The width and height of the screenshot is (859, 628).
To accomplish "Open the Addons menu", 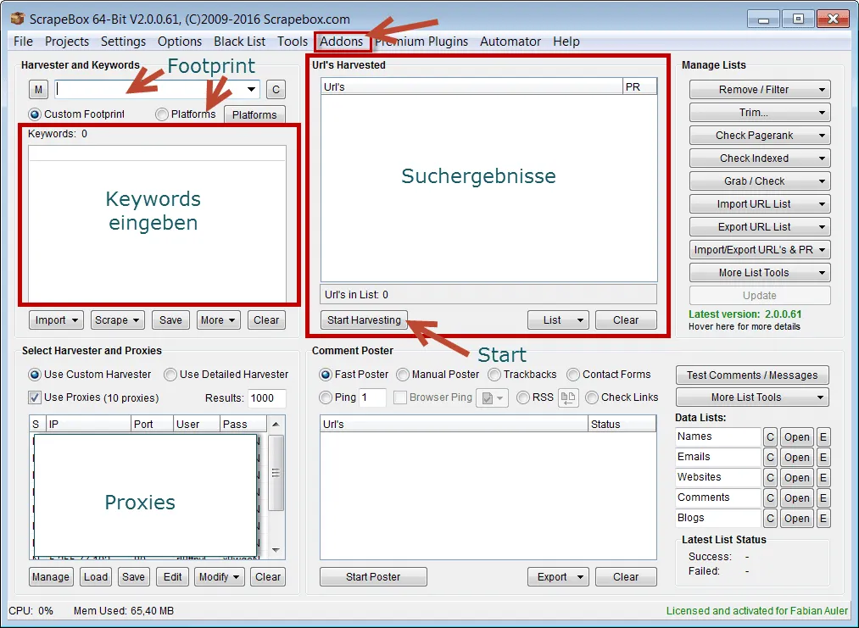I will click(341, 42).
